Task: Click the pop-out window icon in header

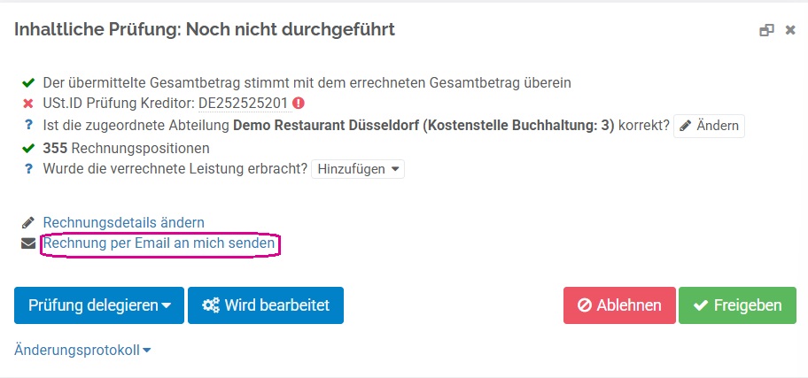Action: click(766, 30)
